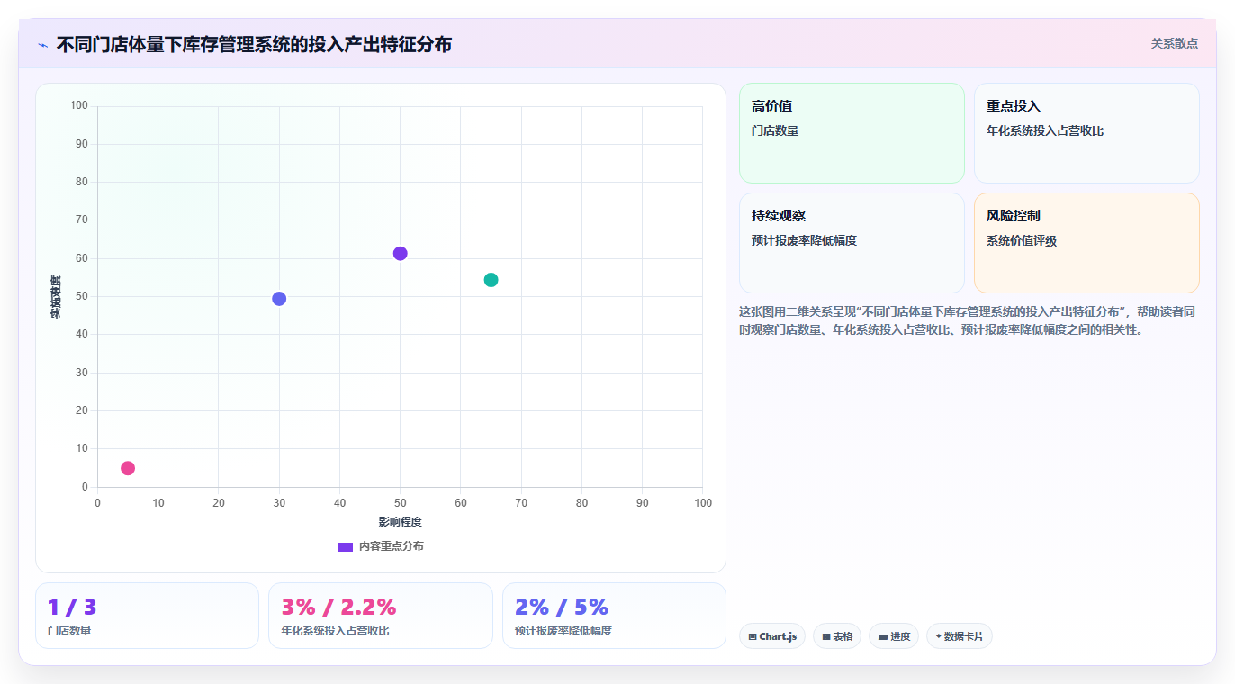Screen dimensions: 1235x684
Task: Click the 关系散点 label in the header
Action: [x=1174, y=43]
